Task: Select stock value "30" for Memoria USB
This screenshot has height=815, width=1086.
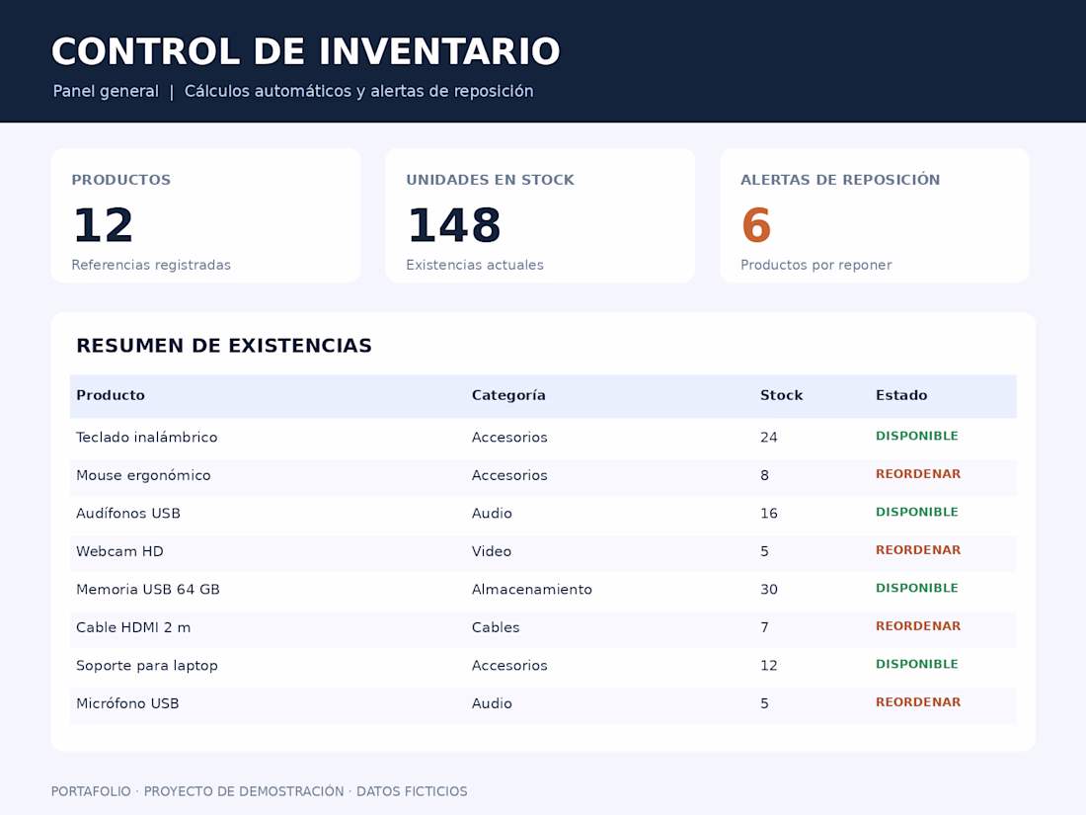Action: (x=769, y=590)
